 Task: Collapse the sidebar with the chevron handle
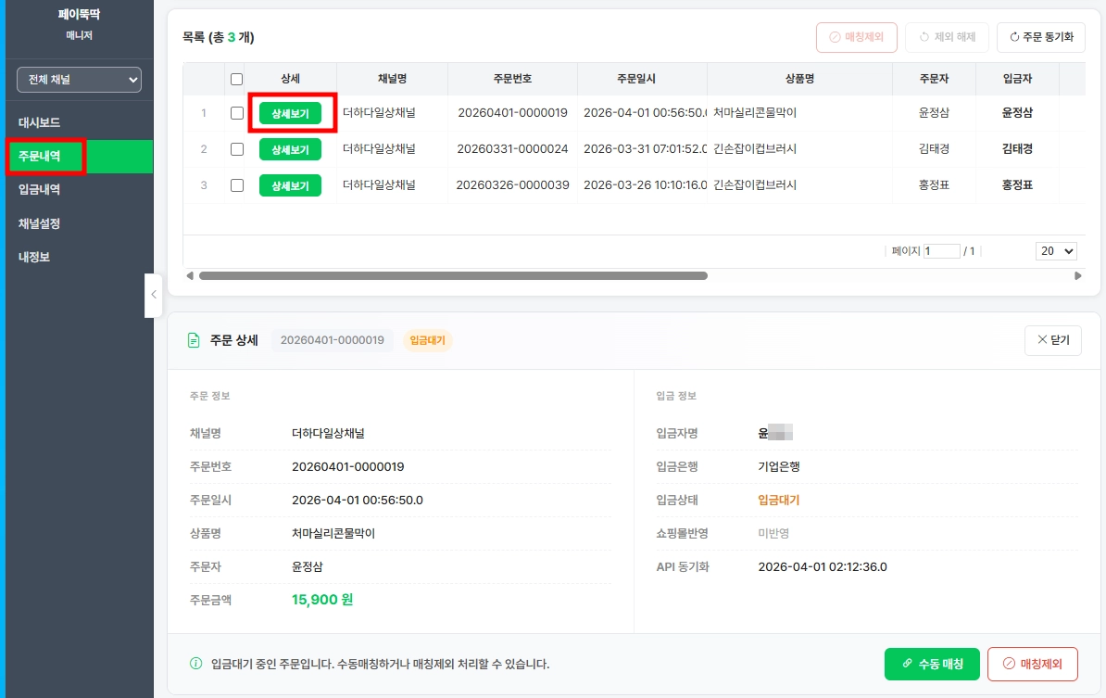tap(153, 295)
